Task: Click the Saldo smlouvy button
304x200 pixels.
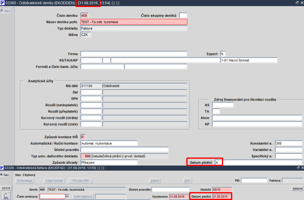Action: (x=83, y=196)
